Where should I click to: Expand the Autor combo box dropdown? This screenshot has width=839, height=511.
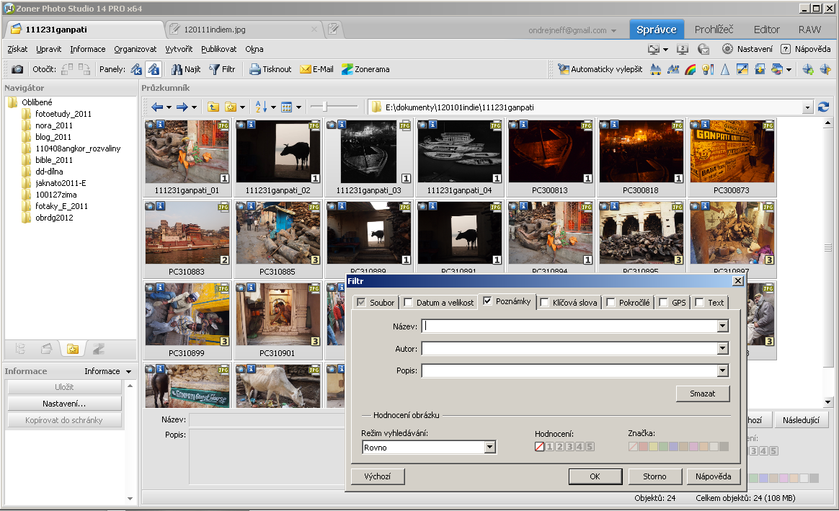[x=723, y=349]
